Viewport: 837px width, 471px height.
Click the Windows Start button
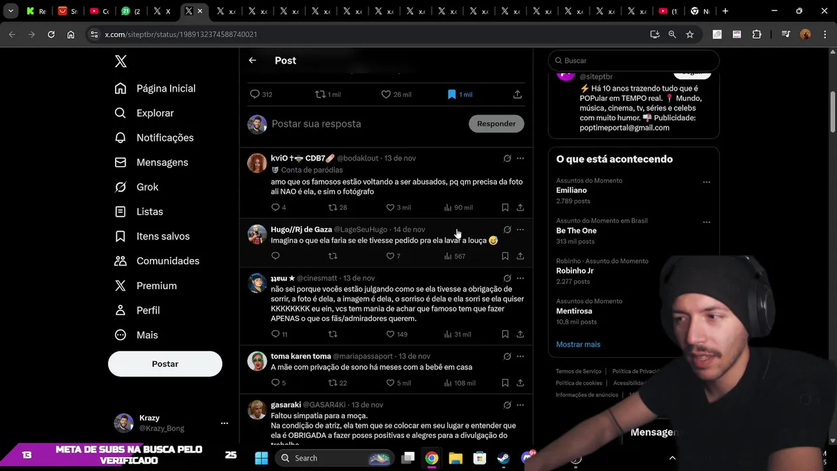point(262,458)
